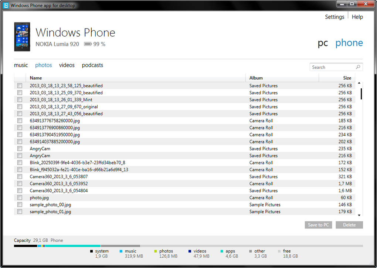Open Help

coord(357,17)
